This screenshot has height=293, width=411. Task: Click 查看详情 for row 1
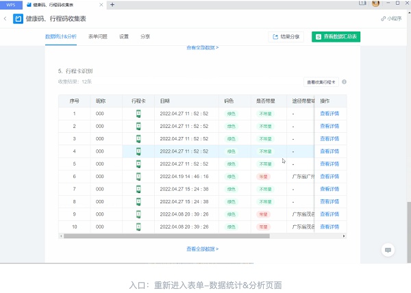[x=329, y=114]
